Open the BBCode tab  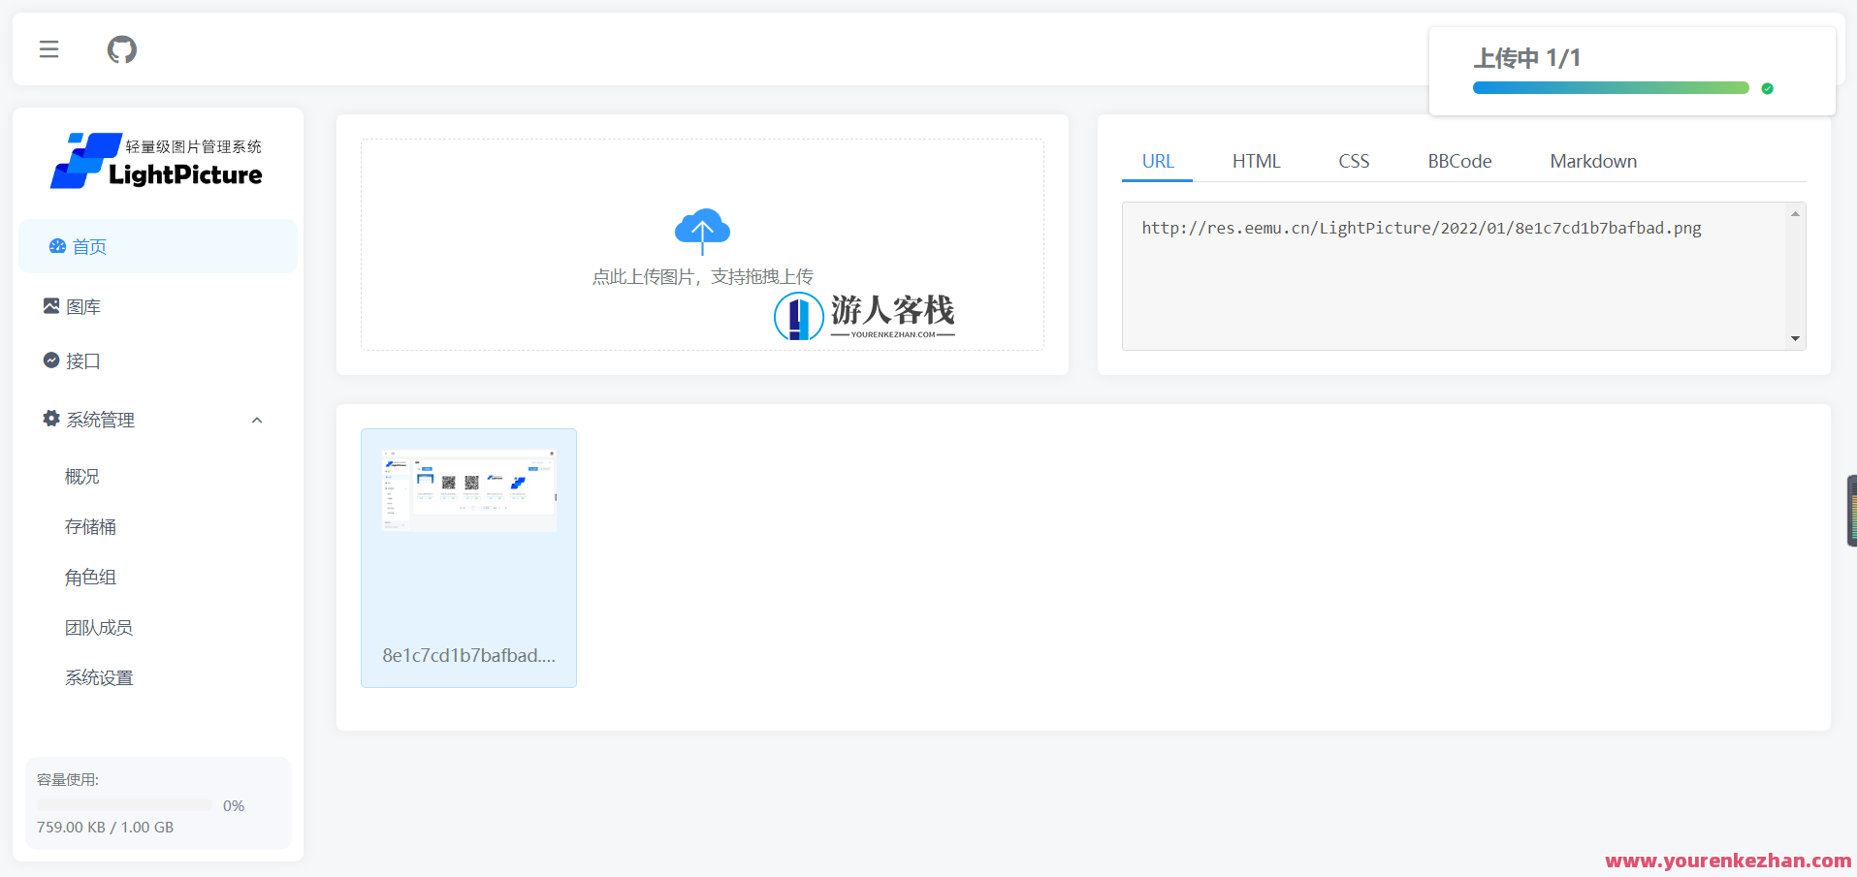tap(1459, 161)
